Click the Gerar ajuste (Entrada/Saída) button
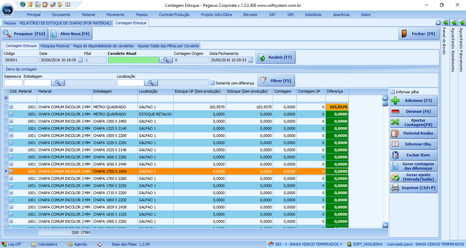The width and height of the screenshot is (466, 248). pyautogui.click(x=414, y=177)
